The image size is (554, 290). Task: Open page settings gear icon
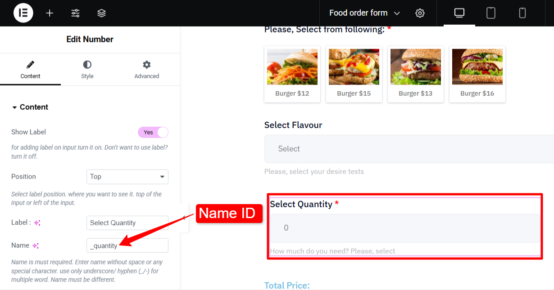pos(420,13)
